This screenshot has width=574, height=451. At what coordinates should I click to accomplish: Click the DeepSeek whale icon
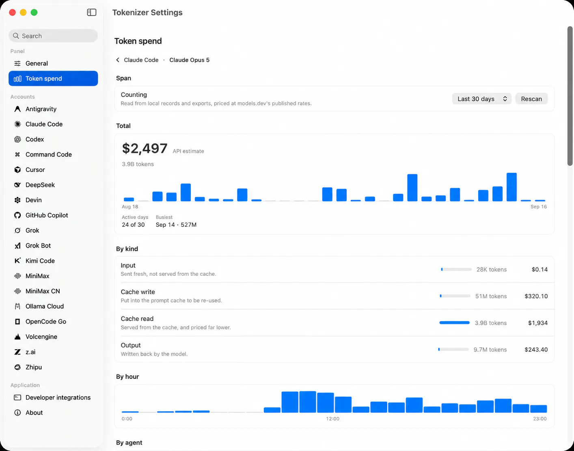pyautogui.click(x=17, y=185)
